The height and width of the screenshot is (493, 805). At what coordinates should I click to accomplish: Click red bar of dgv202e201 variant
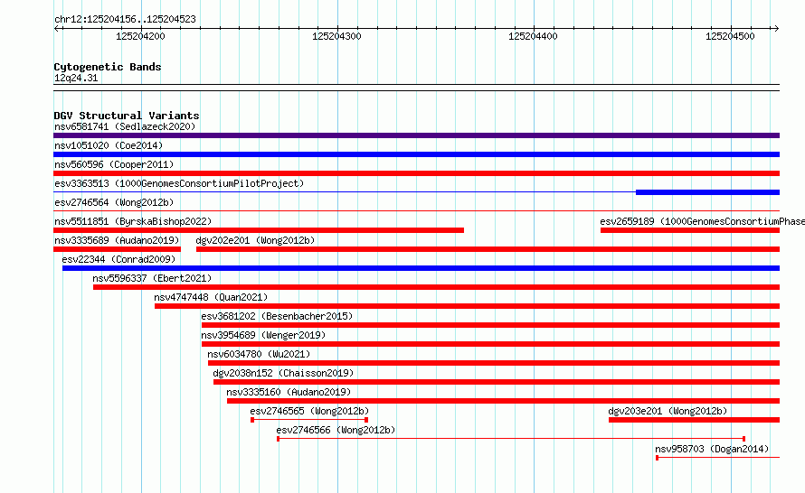pos(488,249)
